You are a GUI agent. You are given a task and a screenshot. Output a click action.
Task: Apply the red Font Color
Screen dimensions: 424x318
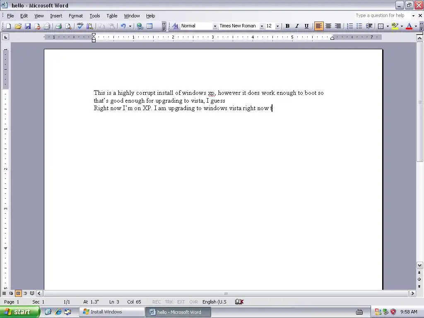[409, 26]
